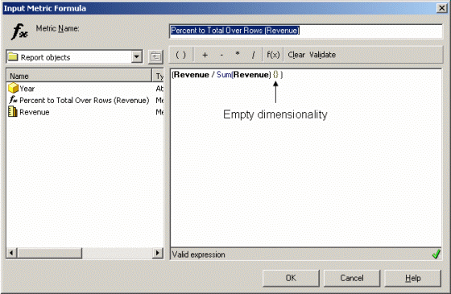Clear the formula expression

pos(296,55)
